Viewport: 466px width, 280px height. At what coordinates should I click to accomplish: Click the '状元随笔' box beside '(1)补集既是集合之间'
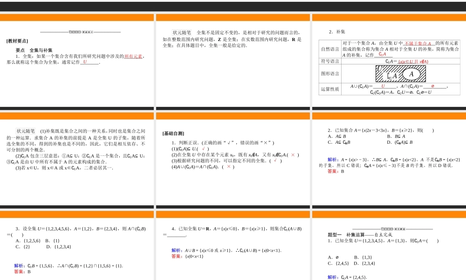click(x=26, y=131)
